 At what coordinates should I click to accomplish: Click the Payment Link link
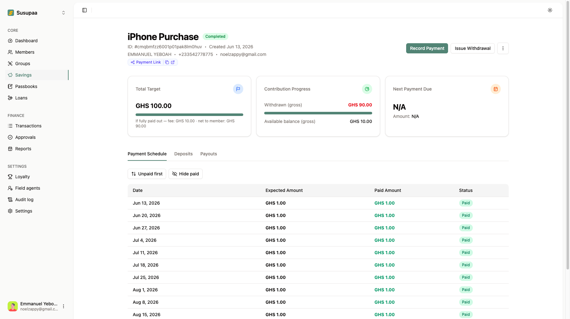click(146, 62)
